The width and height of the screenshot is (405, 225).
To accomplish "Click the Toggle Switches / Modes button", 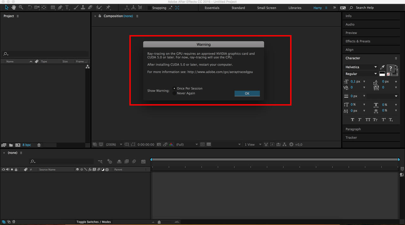I will pos(94,222).
